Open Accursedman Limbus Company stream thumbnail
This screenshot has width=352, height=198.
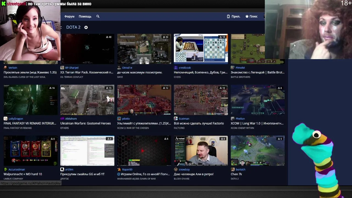coord(31,151)
